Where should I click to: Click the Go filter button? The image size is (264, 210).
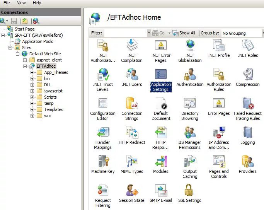coord(158,33)
